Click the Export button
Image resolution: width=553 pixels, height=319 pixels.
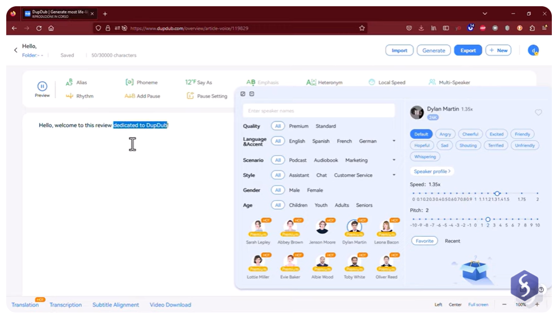pos(468,51)
